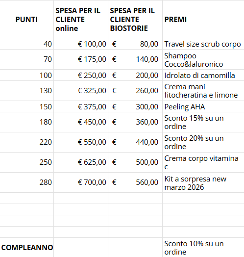Select the Idrolato di camomilla cell

(x=203, y=75)
